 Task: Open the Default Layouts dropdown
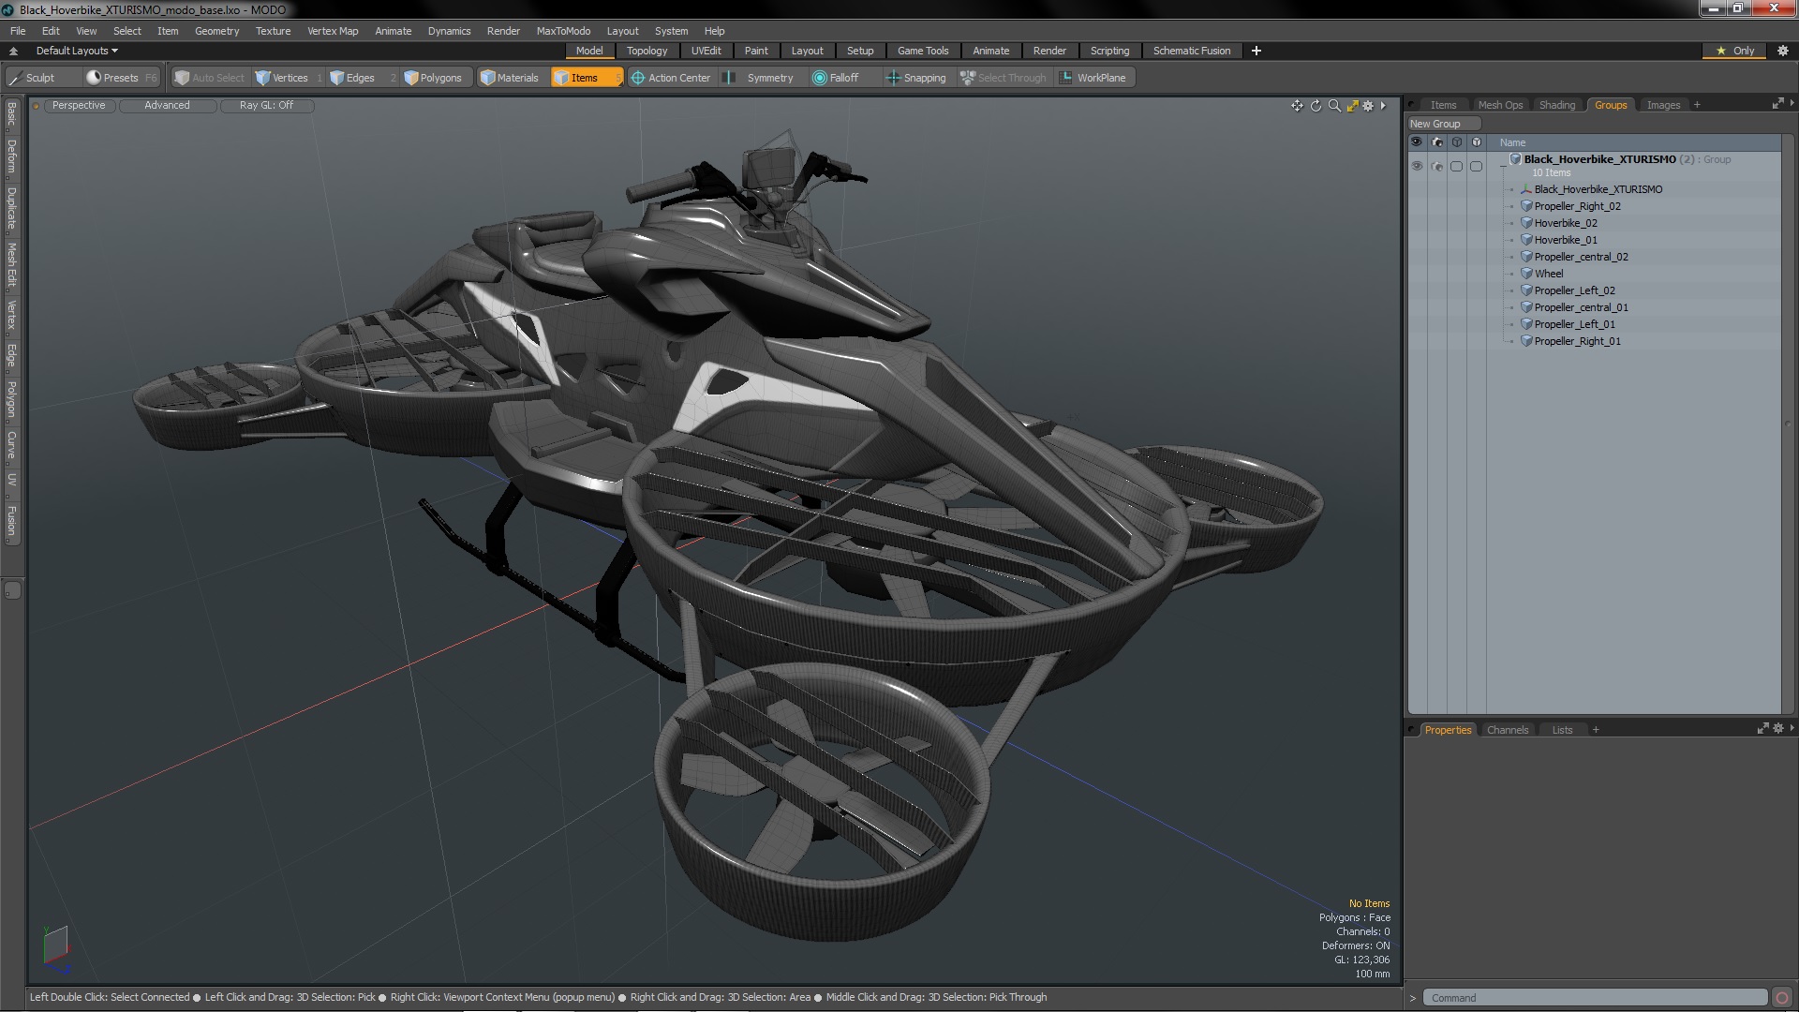pos(77,51)
